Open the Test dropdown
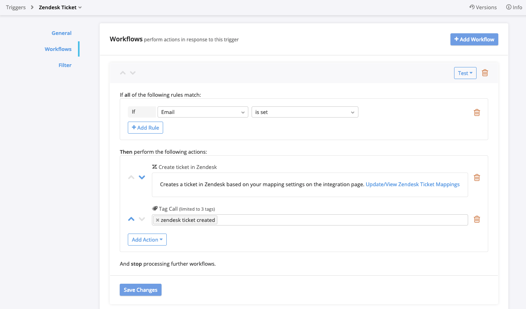Screen dimensions: 526x309 click(x=465, y=73)
